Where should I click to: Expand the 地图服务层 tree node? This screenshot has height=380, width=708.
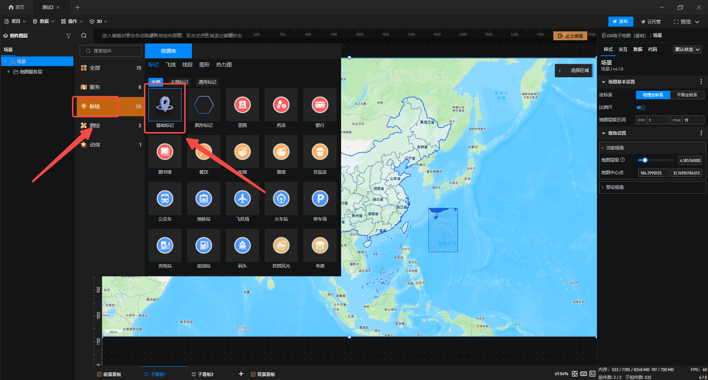point(8,72)
